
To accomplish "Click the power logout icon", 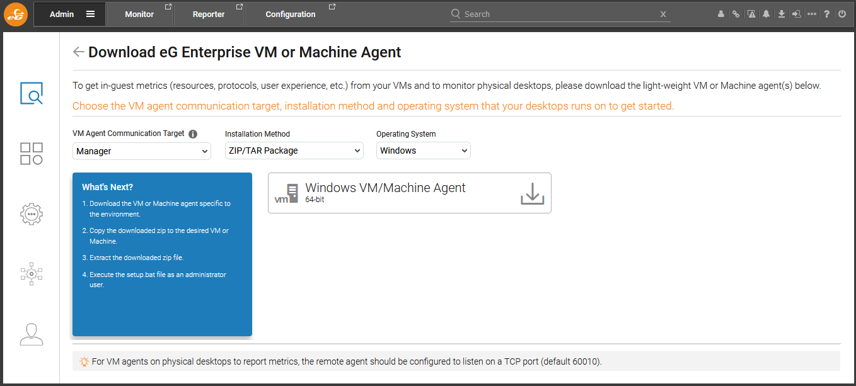I will pos(842,14).
